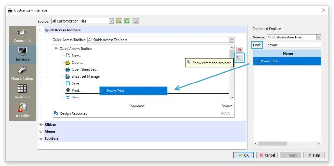The width and height of the screenshot is (334, 166).
Task: Expand the Ribbon section
Action: tap(41, 125)
